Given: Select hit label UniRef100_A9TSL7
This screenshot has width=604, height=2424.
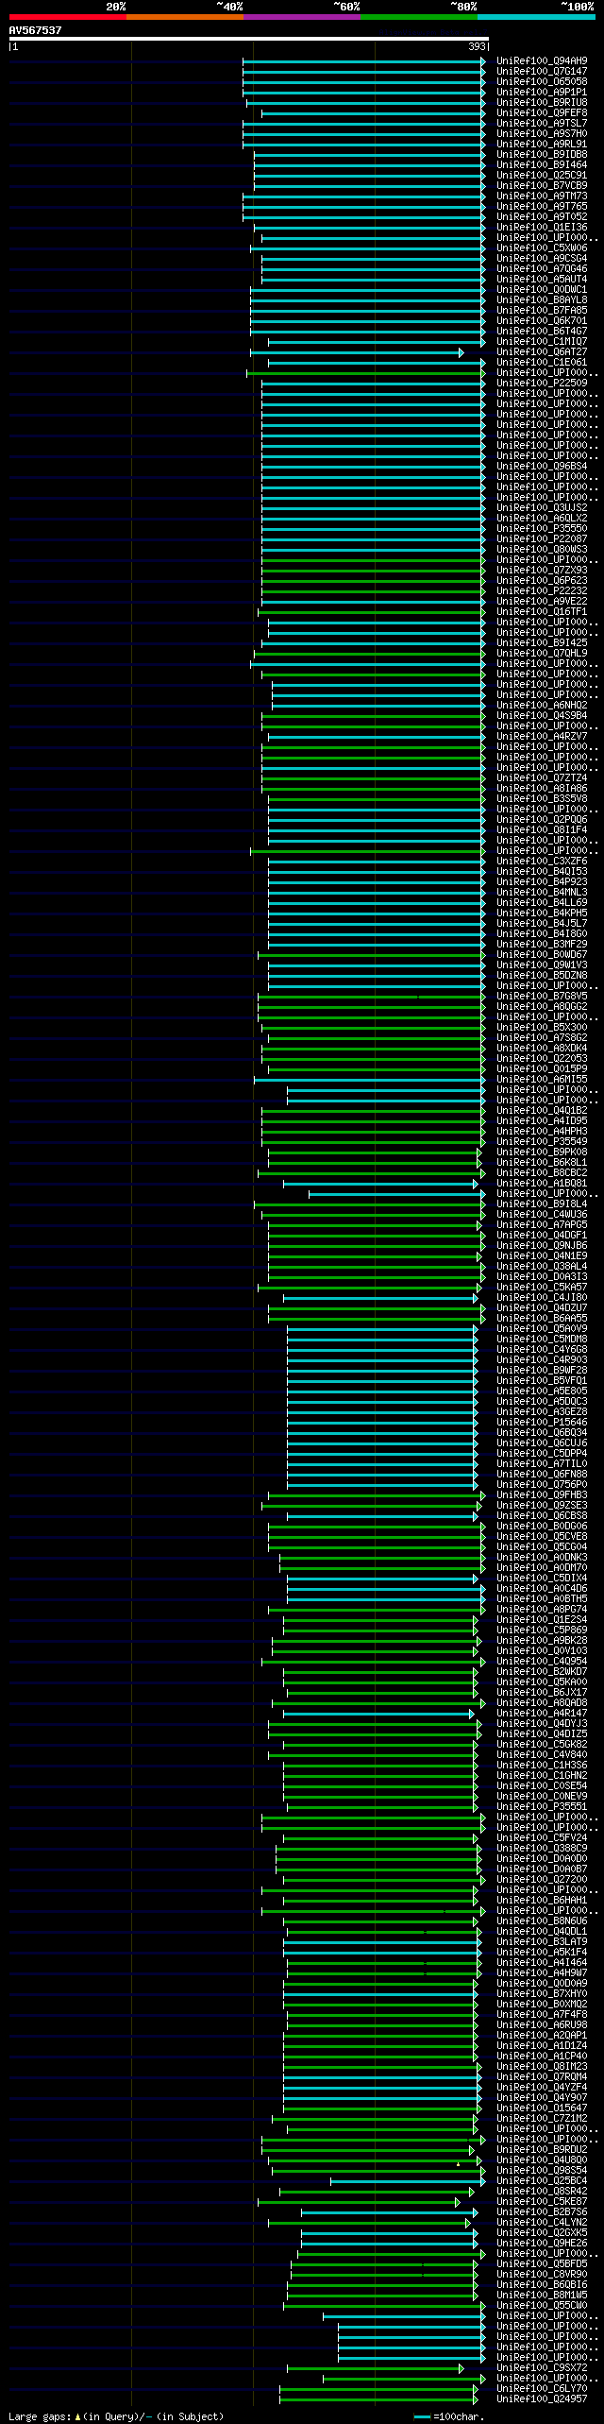Looking at the screenshot, I should click(542, 123).
